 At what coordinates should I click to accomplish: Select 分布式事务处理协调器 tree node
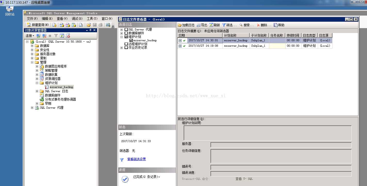coord(60,99)
